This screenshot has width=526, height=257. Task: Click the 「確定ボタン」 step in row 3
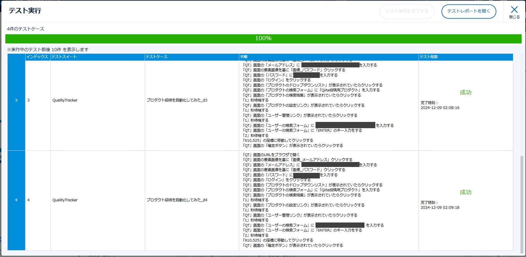pyautogui.click(x=293, y=146)
